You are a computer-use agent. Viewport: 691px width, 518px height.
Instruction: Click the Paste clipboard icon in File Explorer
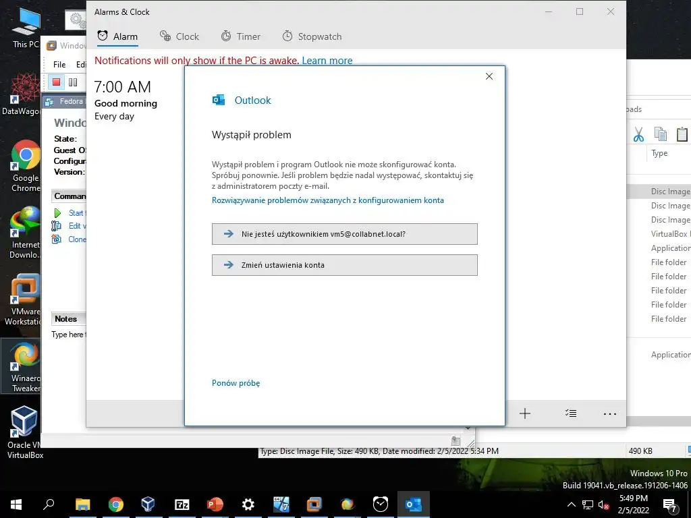click(682, 134)
